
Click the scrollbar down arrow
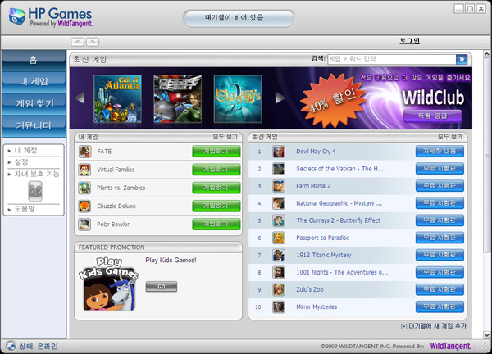(486, 335)
